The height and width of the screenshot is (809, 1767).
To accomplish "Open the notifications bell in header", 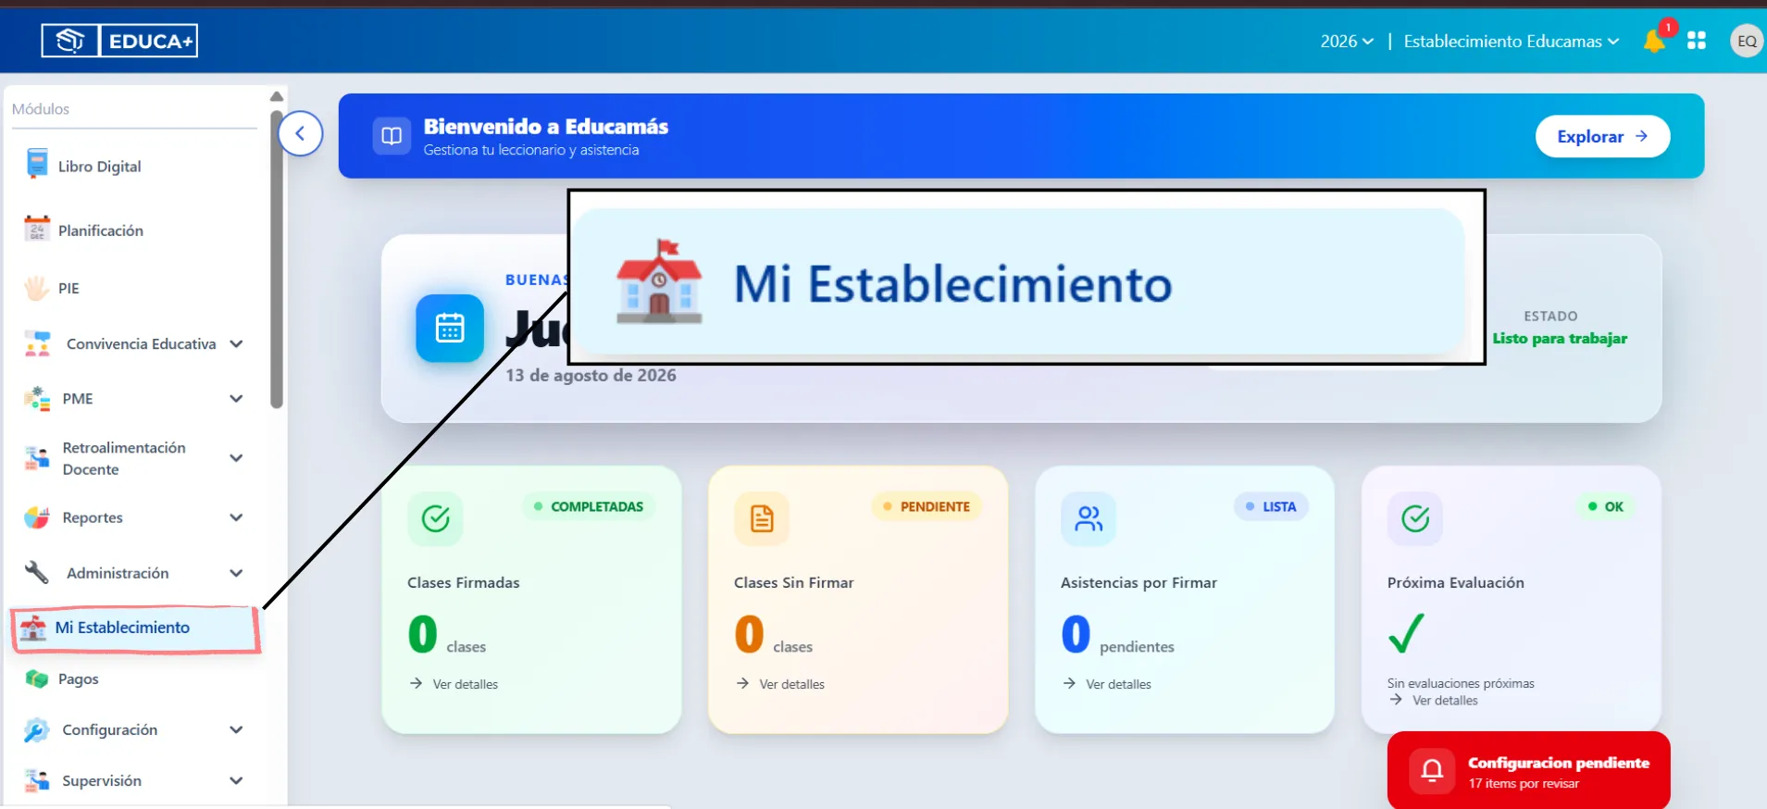I will coord(1654,41).
